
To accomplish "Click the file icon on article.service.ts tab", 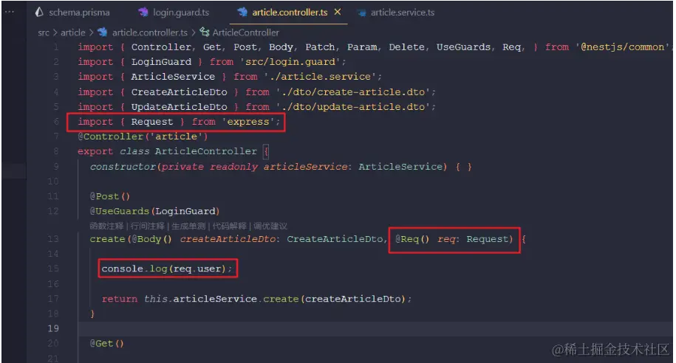I will (x=361, y=13).
